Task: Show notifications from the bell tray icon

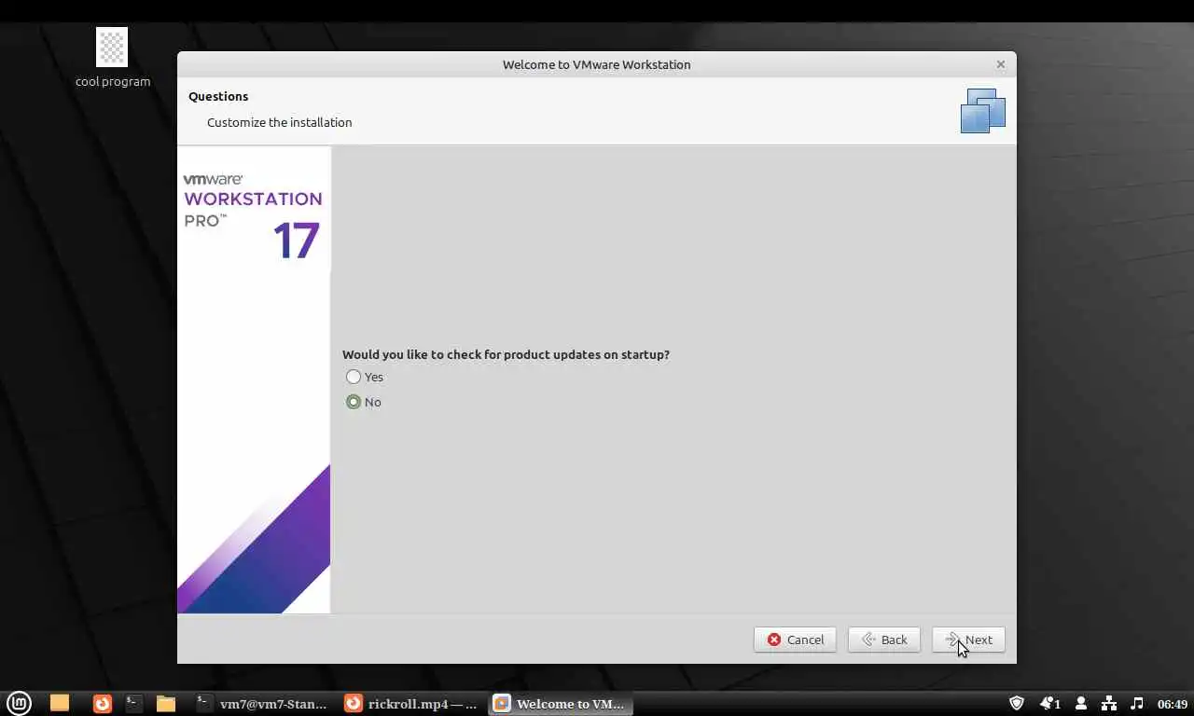Action: click(1050, 703)
